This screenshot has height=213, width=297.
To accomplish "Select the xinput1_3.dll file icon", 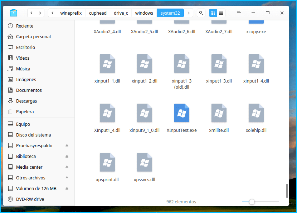I will point(219,64).
